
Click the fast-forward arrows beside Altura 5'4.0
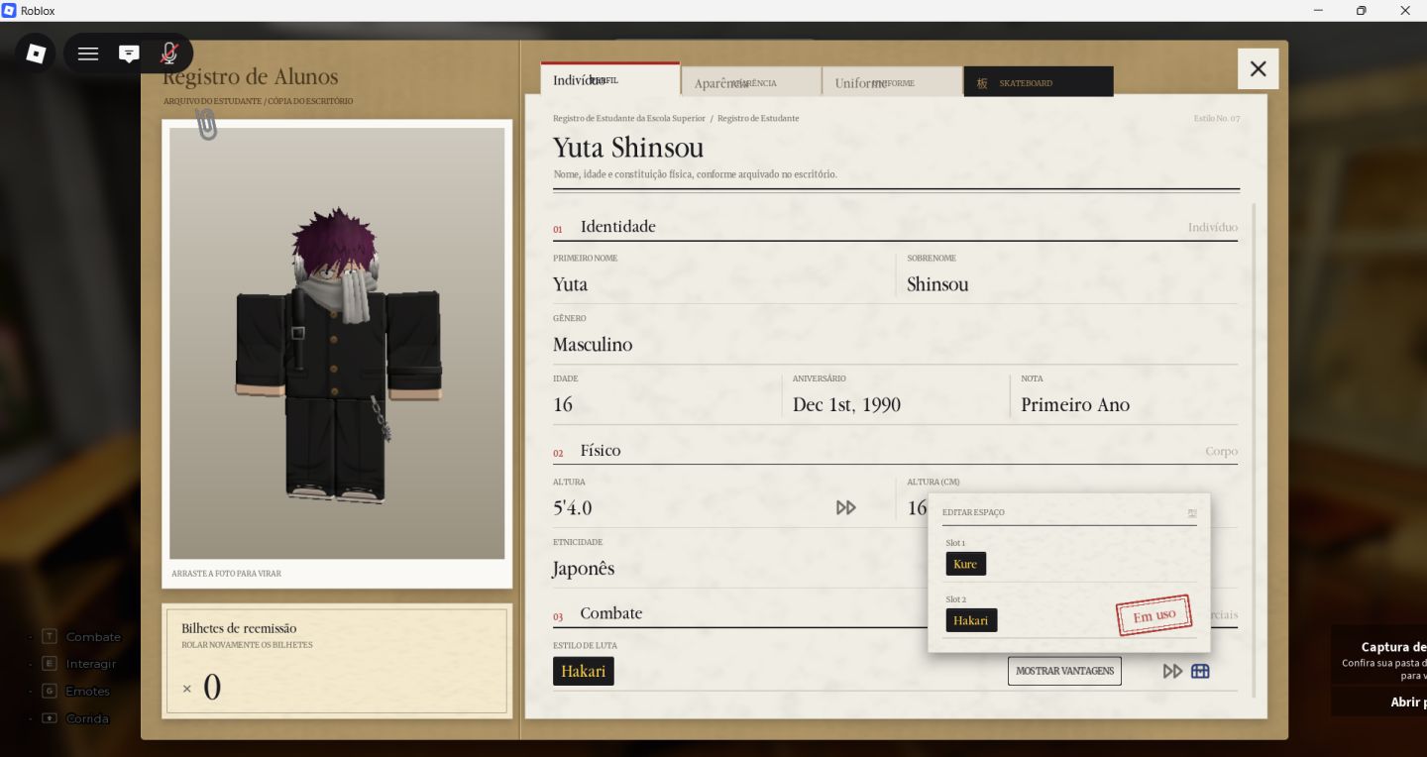click(845, 507)
